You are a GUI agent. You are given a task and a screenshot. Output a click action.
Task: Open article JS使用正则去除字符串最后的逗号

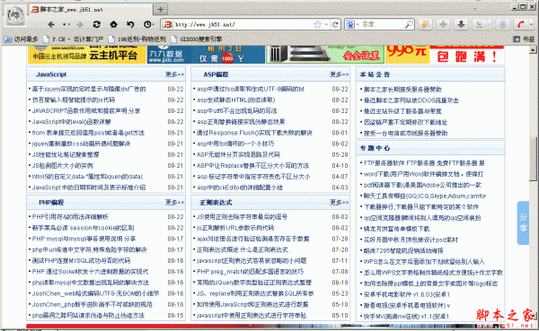[x=242, y=217]
